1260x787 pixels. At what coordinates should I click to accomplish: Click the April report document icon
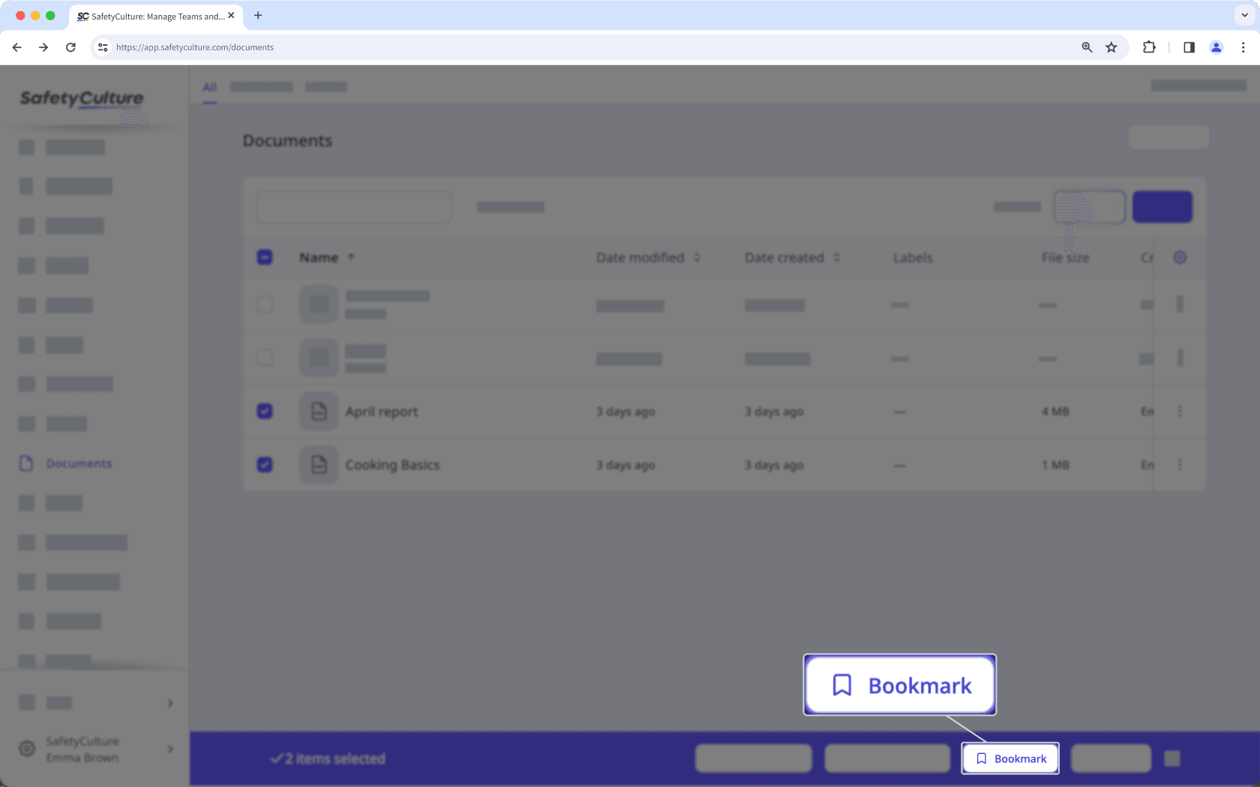click(x=318, y=411)
